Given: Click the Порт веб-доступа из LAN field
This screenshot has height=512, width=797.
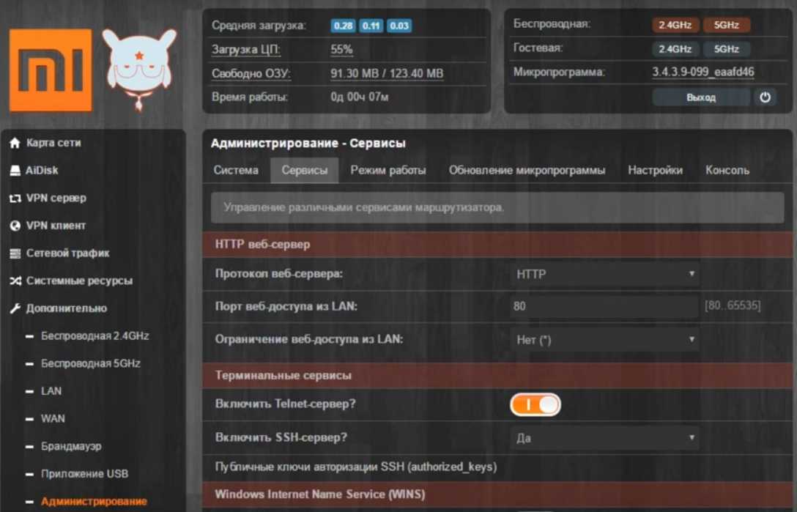Looking at the screenshot, I should coord(604,306).
